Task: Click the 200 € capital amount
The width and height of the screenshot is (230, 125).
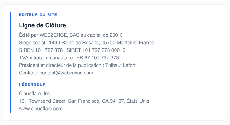Action: (x=116, y=35)
